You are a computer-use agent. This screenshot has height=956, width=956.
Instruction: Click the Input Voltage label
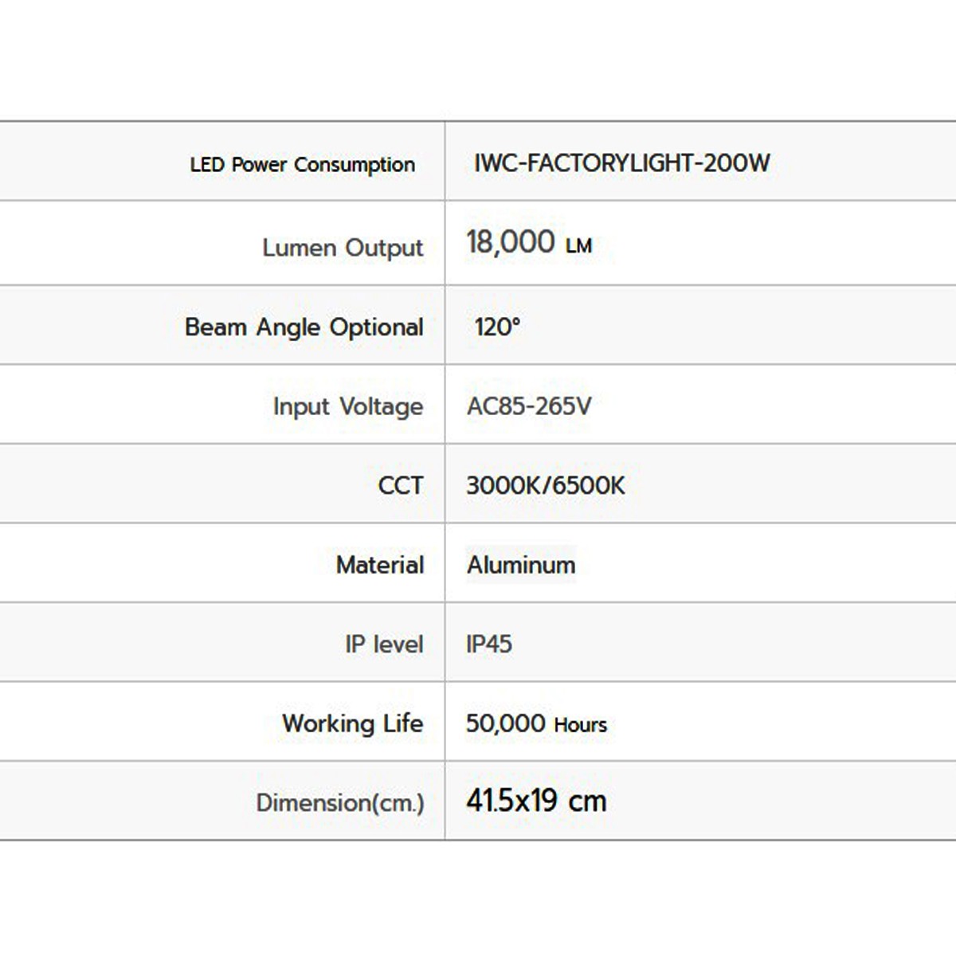pyautogui.click(x=347, y=406)
